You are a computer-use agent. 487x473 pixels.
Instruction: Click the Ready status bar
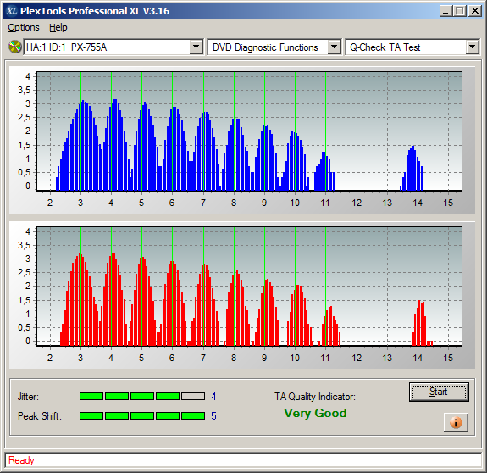[x=243, y=460]
